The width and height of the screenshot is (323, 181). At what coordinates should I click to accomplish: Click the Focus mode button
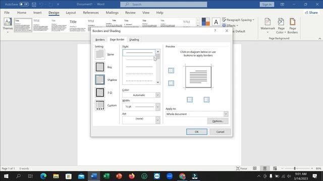[241, 168]
